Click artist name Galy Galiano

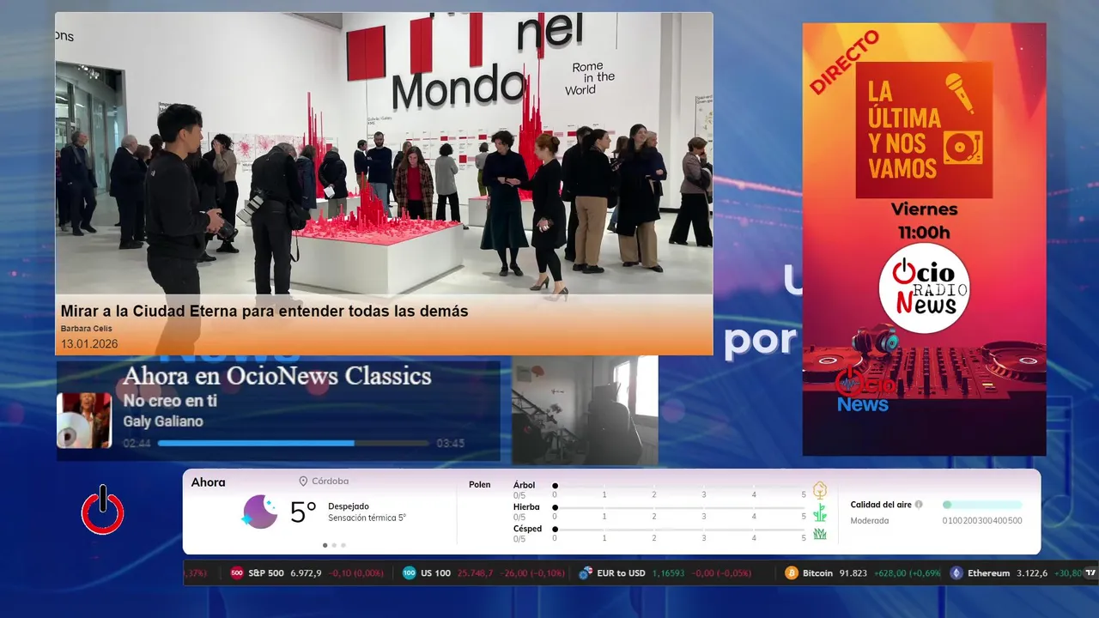163,421
